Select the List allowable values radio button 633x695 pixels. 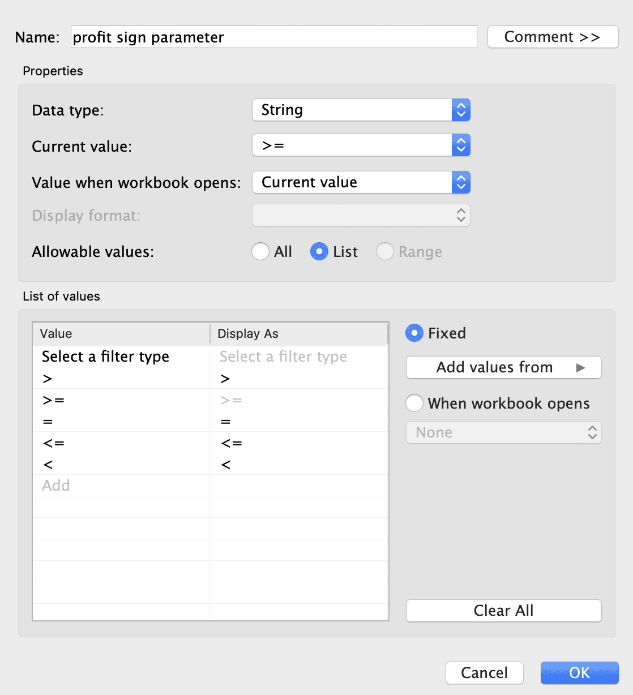click(x=319, y=251)
